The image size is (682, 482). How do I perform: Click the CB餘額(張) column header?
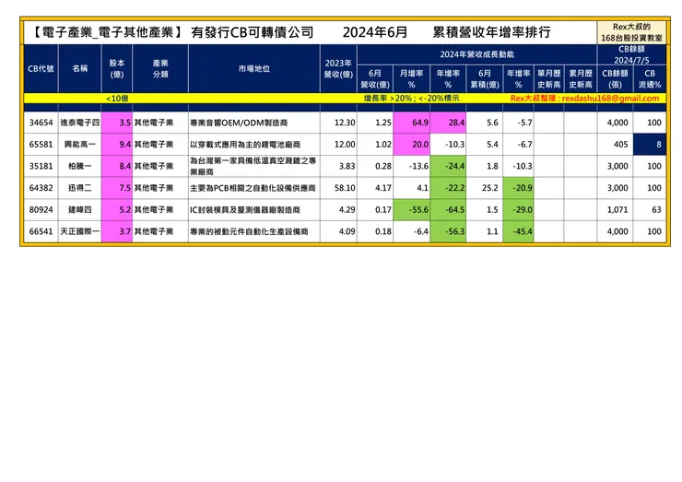click(x=615, y=78)
